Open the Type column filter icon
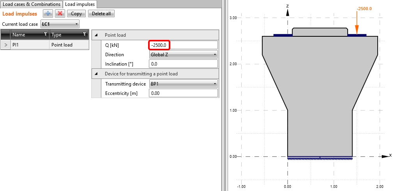396x191 pixels. (85, 35)
